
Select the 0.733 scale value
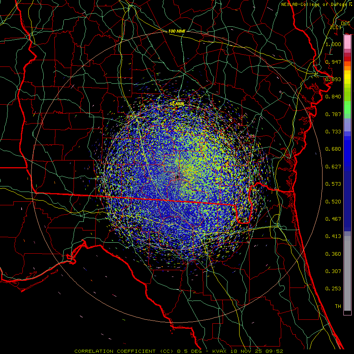333,132
